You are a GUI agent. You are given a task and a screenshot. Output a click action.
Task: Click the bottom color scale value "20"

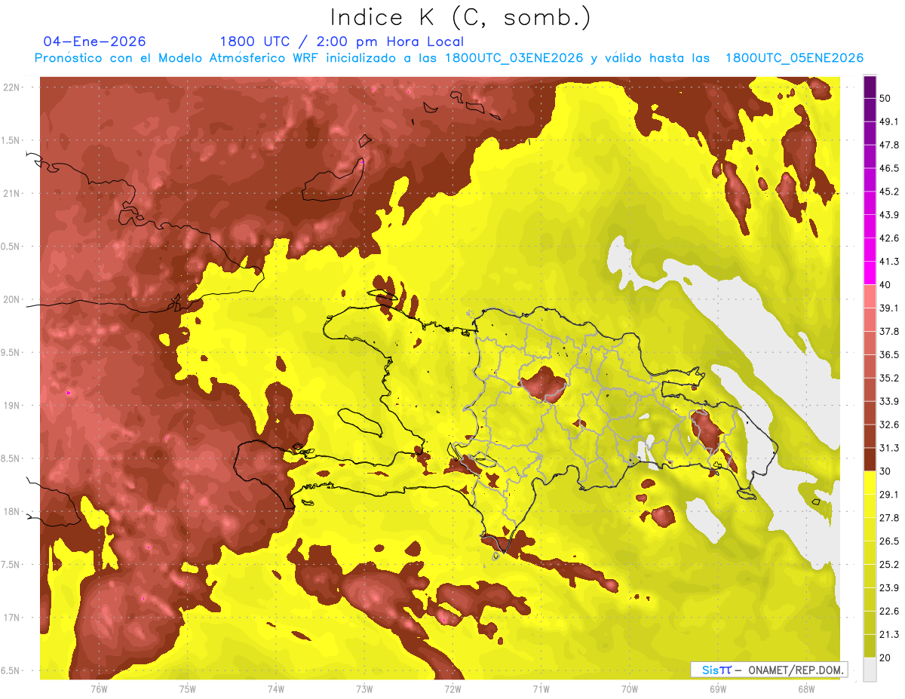(885, 658)
